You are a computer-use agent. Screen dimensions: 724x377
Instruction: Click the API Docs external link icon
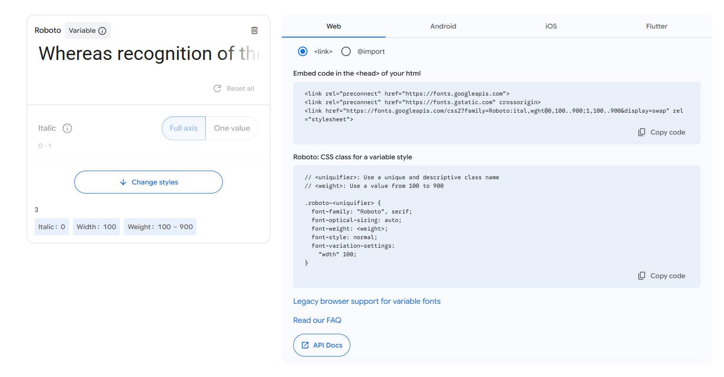coord(305,345)
